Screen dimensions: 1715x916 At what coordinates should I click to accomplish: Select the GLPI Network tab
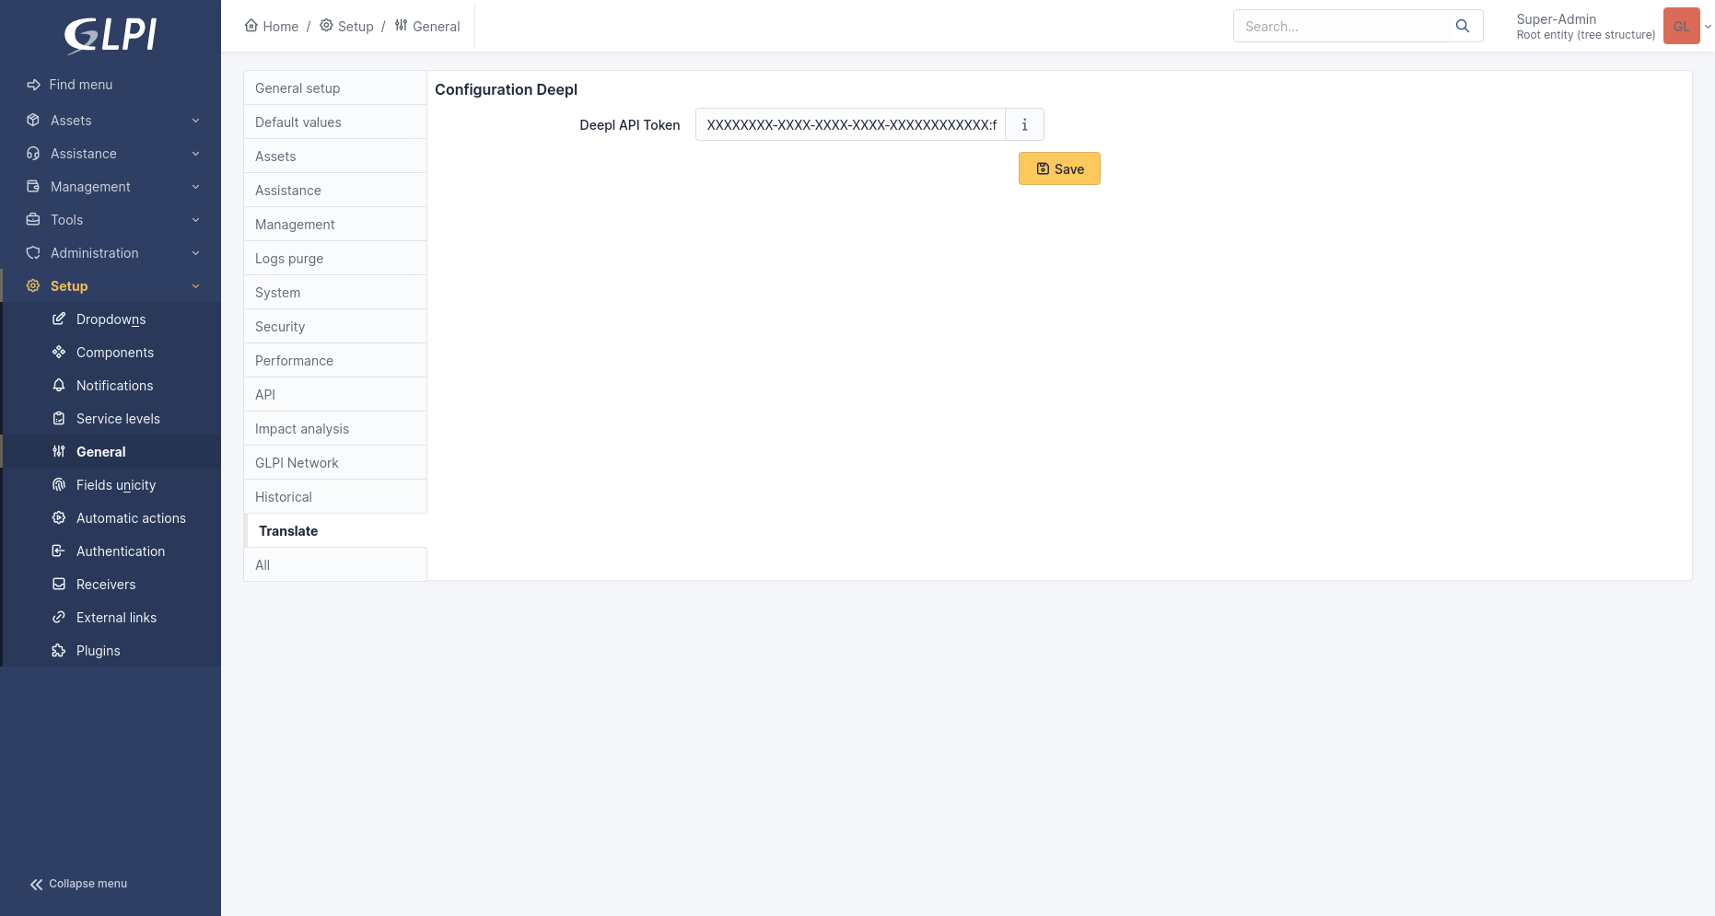pyautogui.click(x=297, y=463)
